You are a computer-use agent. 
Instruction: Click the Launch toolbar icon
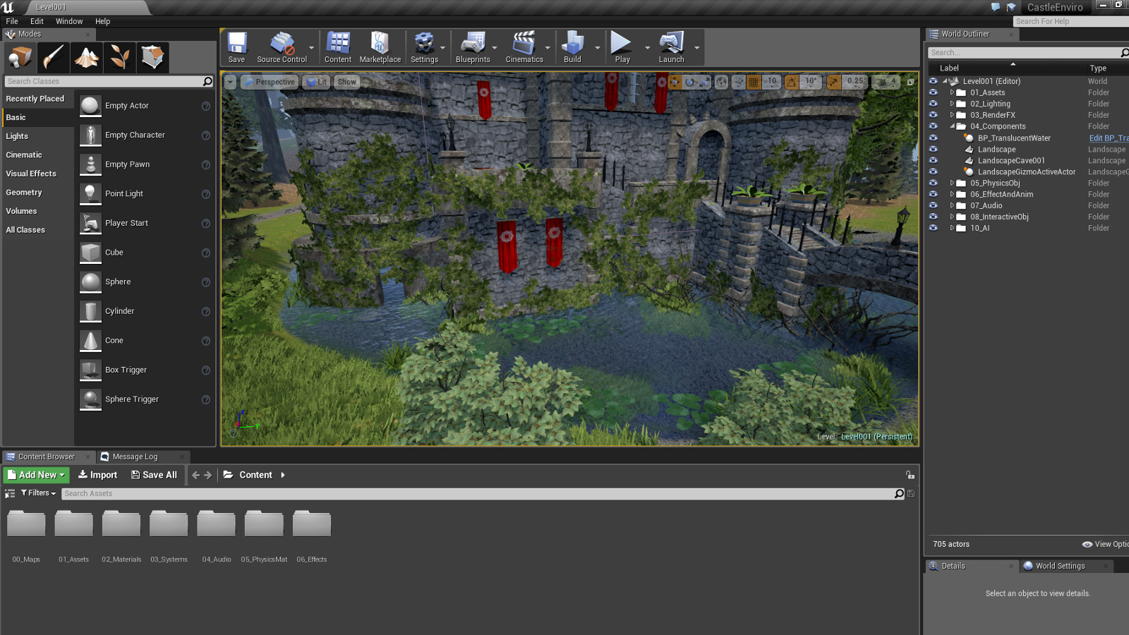[x=672, y=47]
